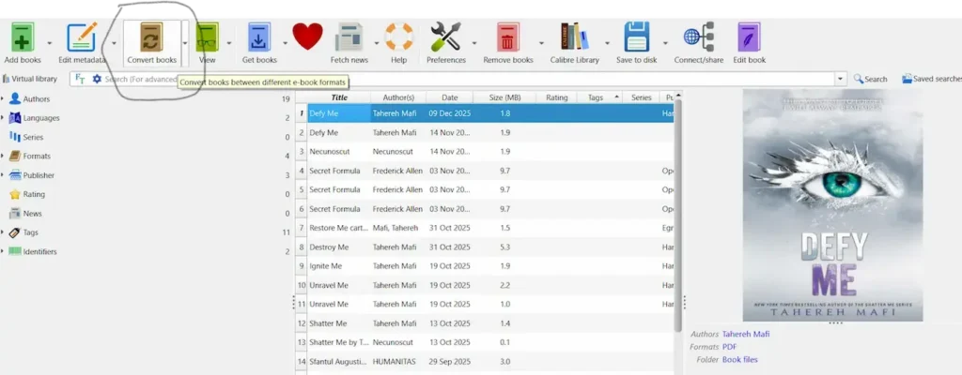Open Get books dropdown arrow
The width and height of the screenshot is (962, 375).
coord(286,43)
